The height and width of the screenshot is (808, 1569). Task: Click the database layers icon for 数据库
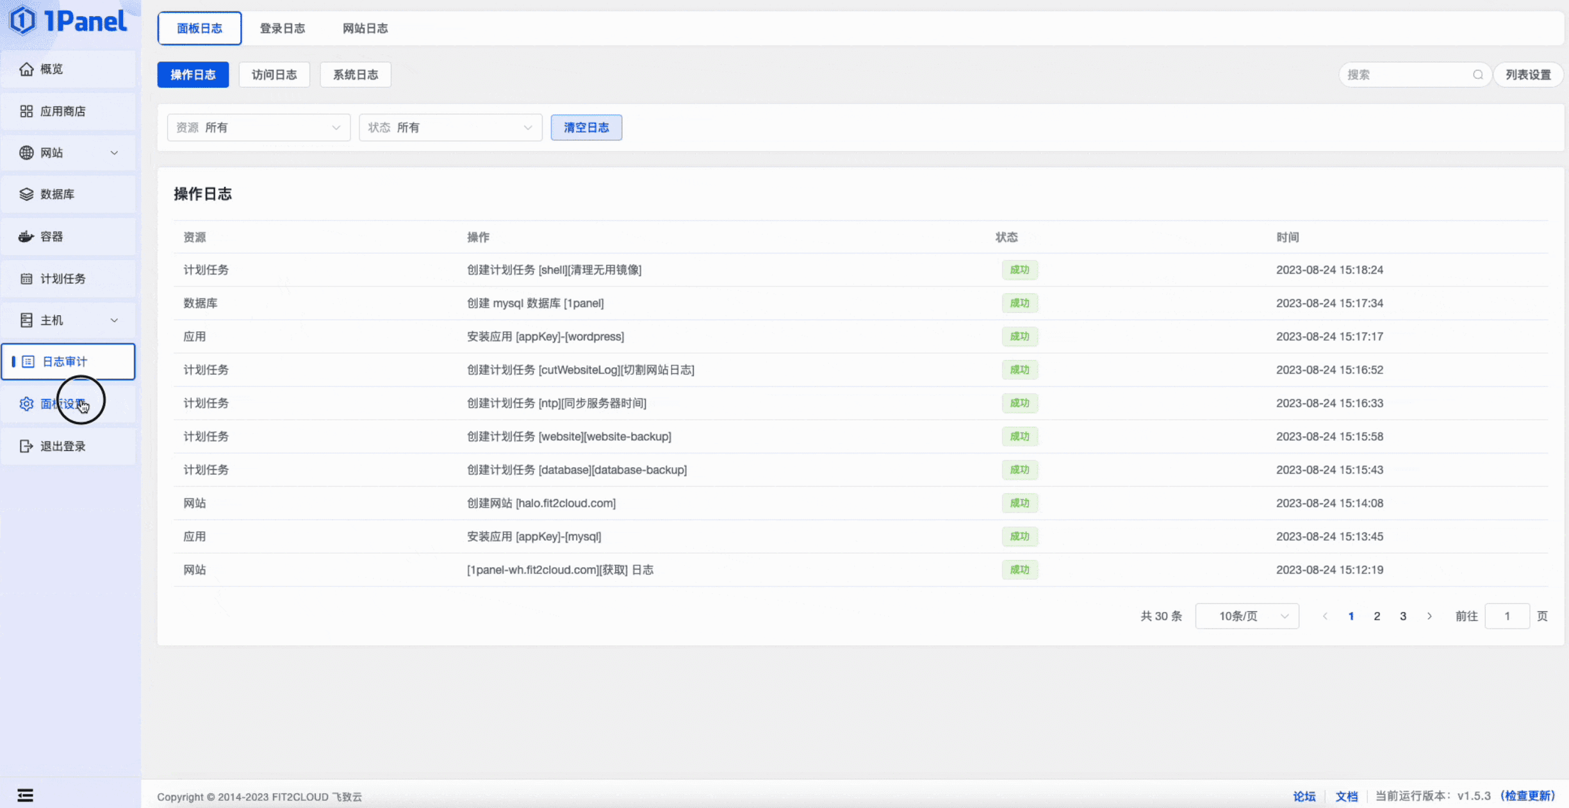[26, 194]
